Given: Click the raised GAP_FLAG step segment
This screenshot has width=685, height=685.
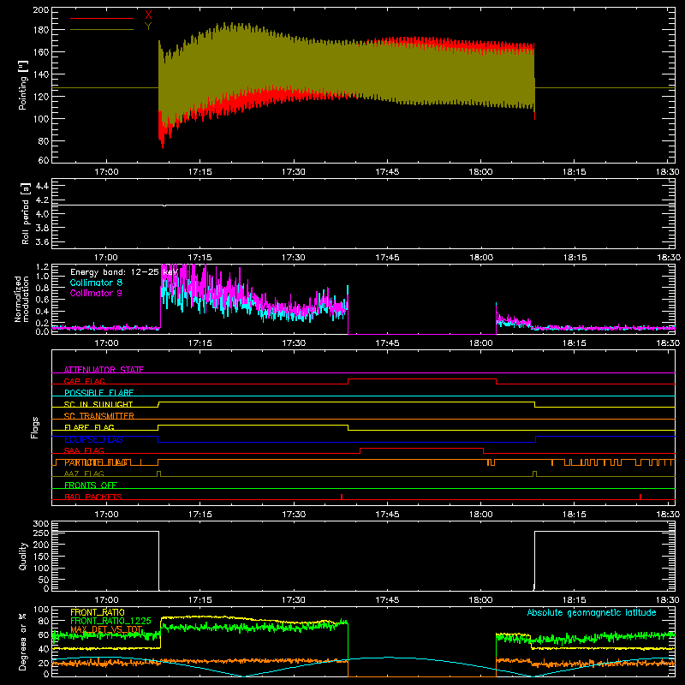Looking at the screenshot, I should tap(422, 378).
